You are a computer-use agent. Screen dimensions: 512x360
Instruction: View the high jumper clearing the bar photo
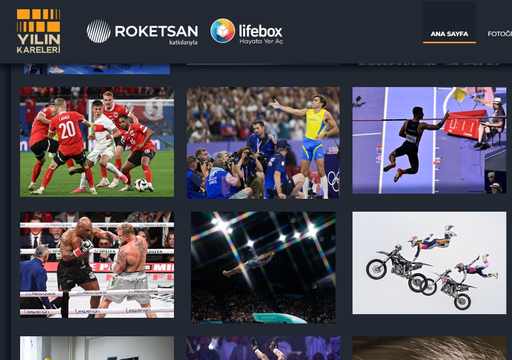click(x=429, y=140)
